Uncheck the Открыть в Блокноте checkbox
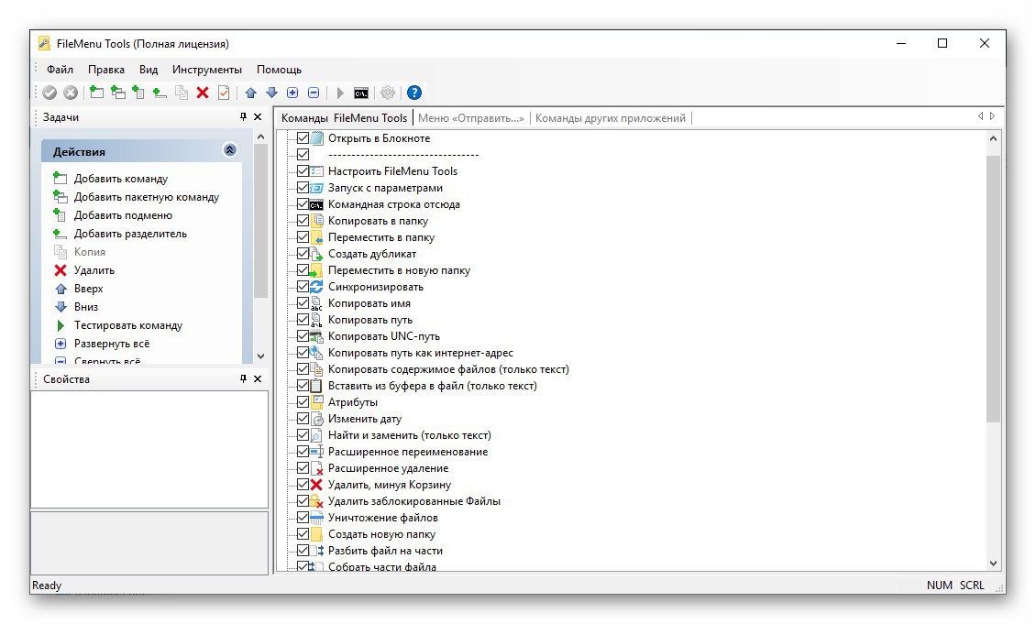Viewport: 1036px width, 624px height. click(x=303, y=138)
